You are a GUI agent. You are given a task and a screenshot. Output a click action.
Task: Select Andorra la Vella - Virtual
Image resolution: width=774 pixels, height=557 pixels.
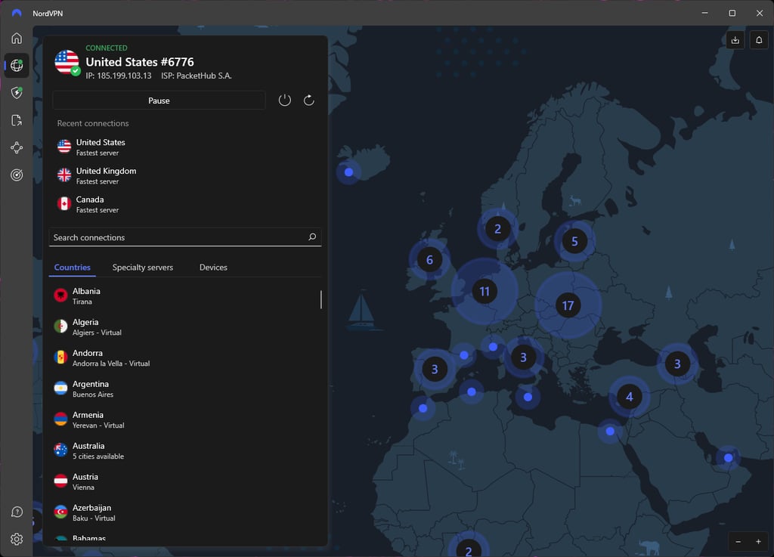pos(185,357)
